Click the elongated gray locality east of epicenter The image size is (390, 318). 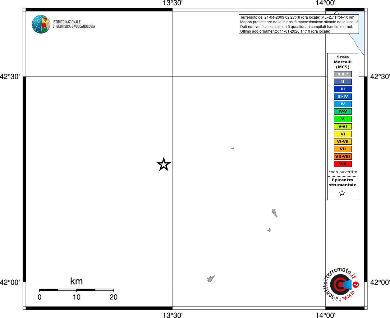274,213
